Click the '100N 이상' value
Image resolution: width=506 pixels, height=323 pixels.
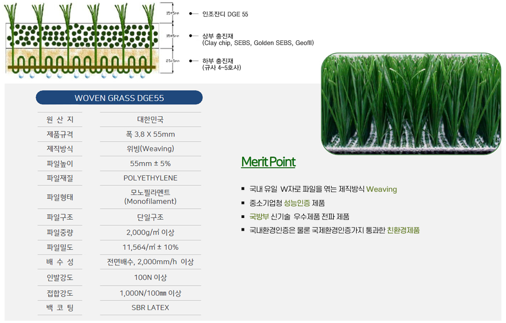click(150, 278)
